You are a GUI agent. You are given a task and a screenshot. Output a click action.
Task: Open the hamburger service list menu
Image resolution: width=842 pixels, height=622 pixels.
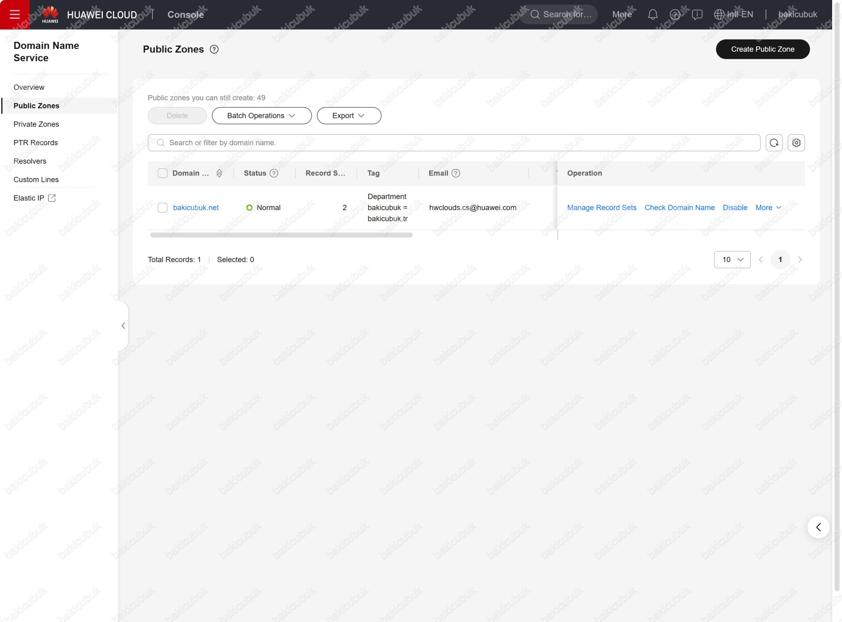coord(15,15)
